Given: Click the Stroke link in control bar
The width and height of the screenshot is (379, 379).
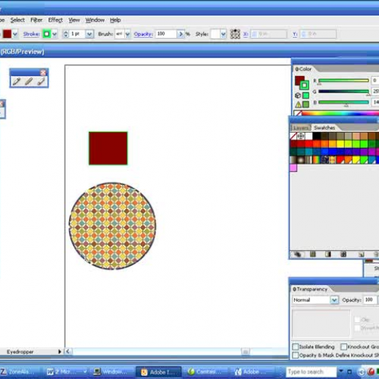Looking at the screenshot, I should (x=32, y=34).
